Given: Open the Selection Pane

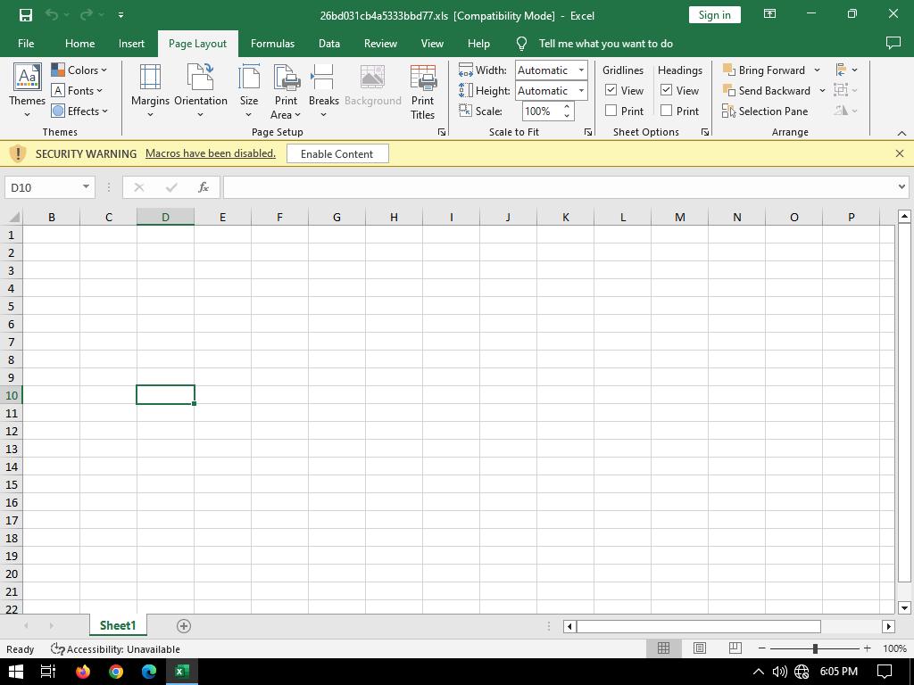Looking at the screenshot, I should [765, 111].
